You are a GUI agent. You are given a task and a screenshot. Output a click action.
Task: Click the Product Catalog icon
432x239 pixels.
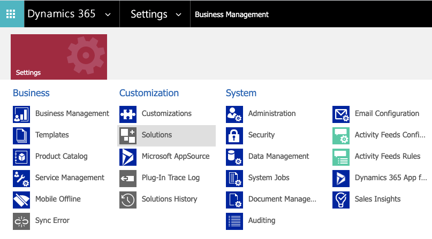click(21, 157)
